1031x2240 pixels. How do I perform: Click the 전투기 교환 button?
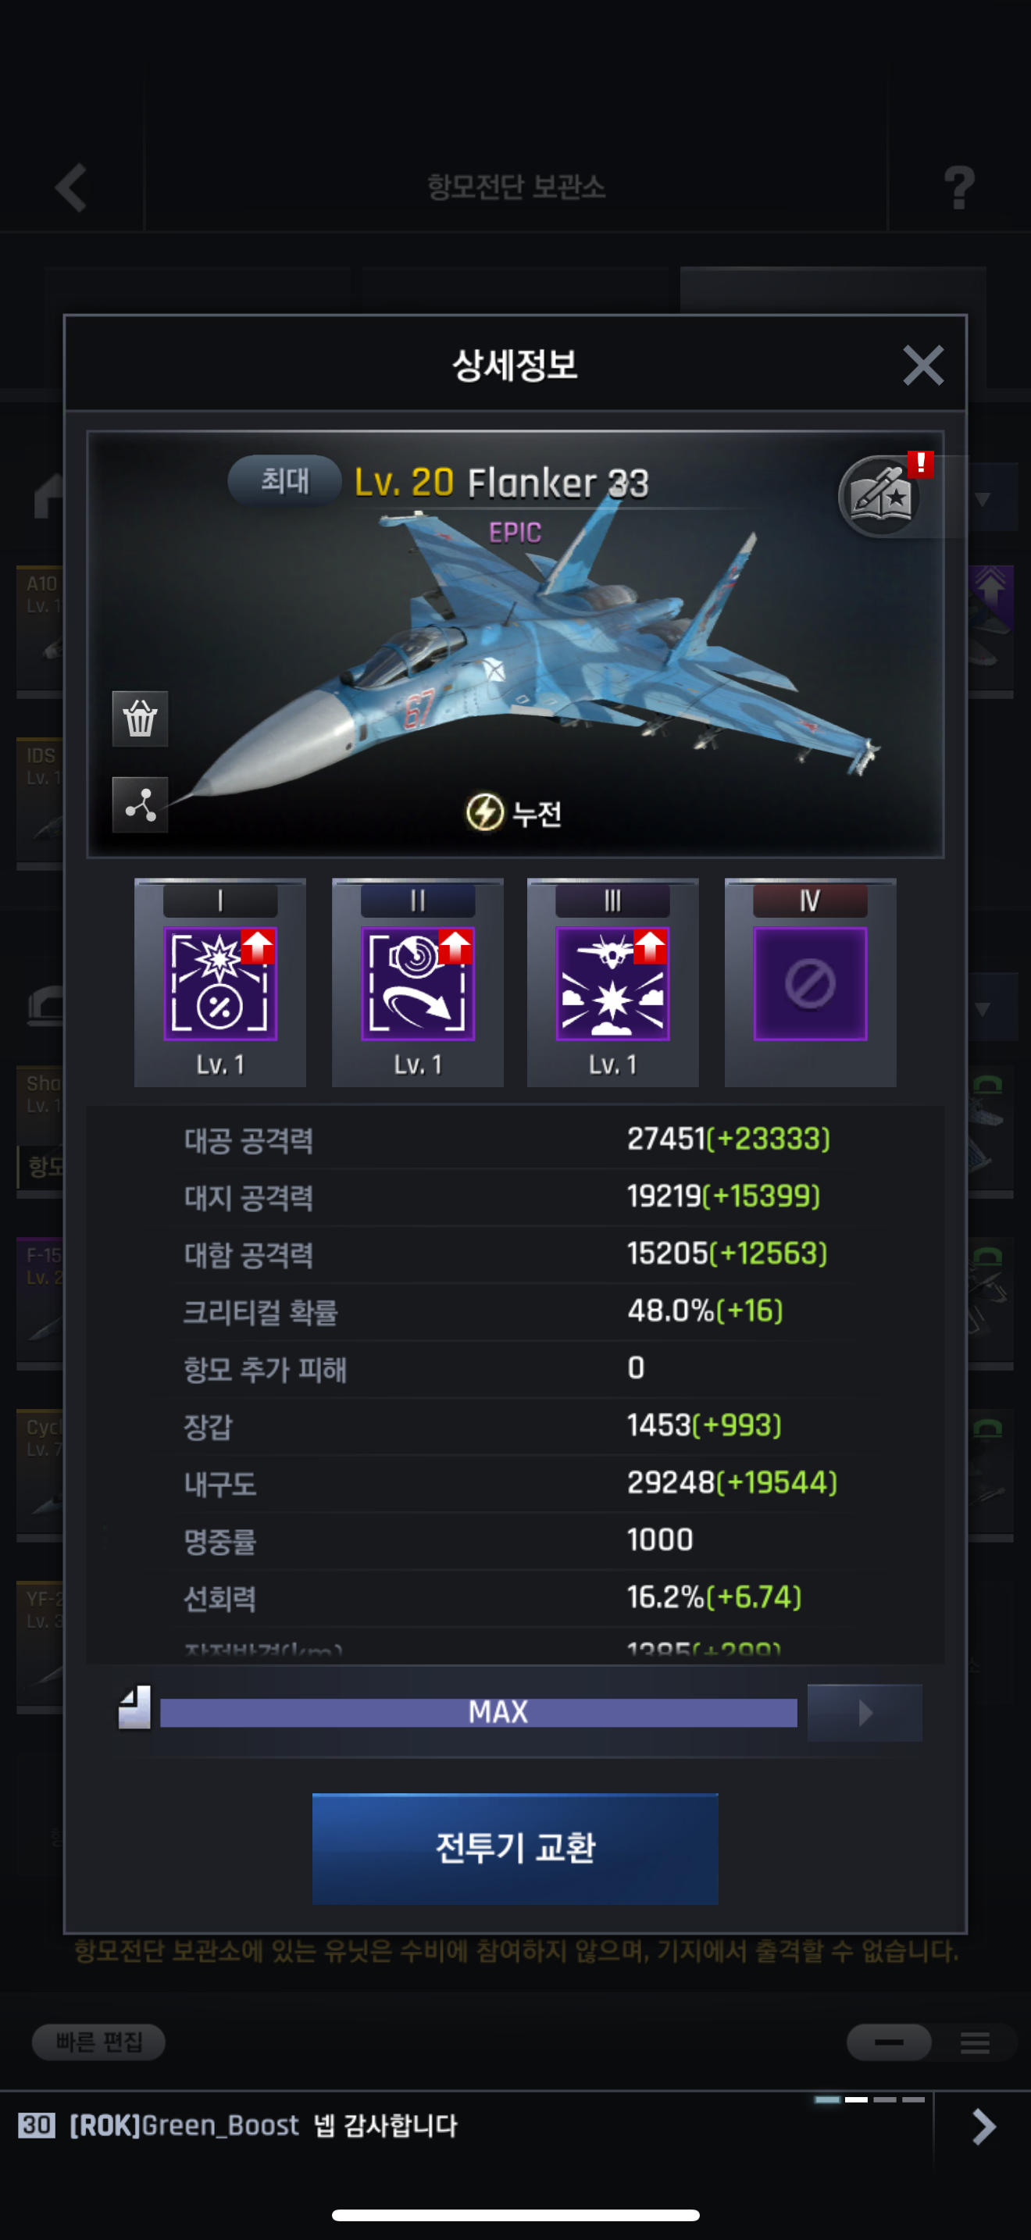[515, 1849]
